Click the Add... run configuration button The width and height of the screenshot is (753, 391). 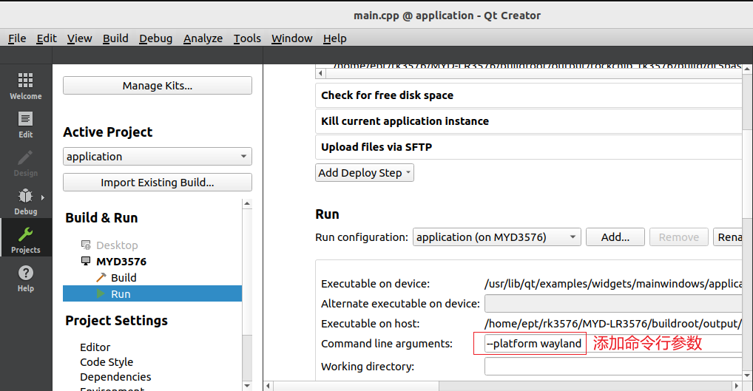(615, 237)
